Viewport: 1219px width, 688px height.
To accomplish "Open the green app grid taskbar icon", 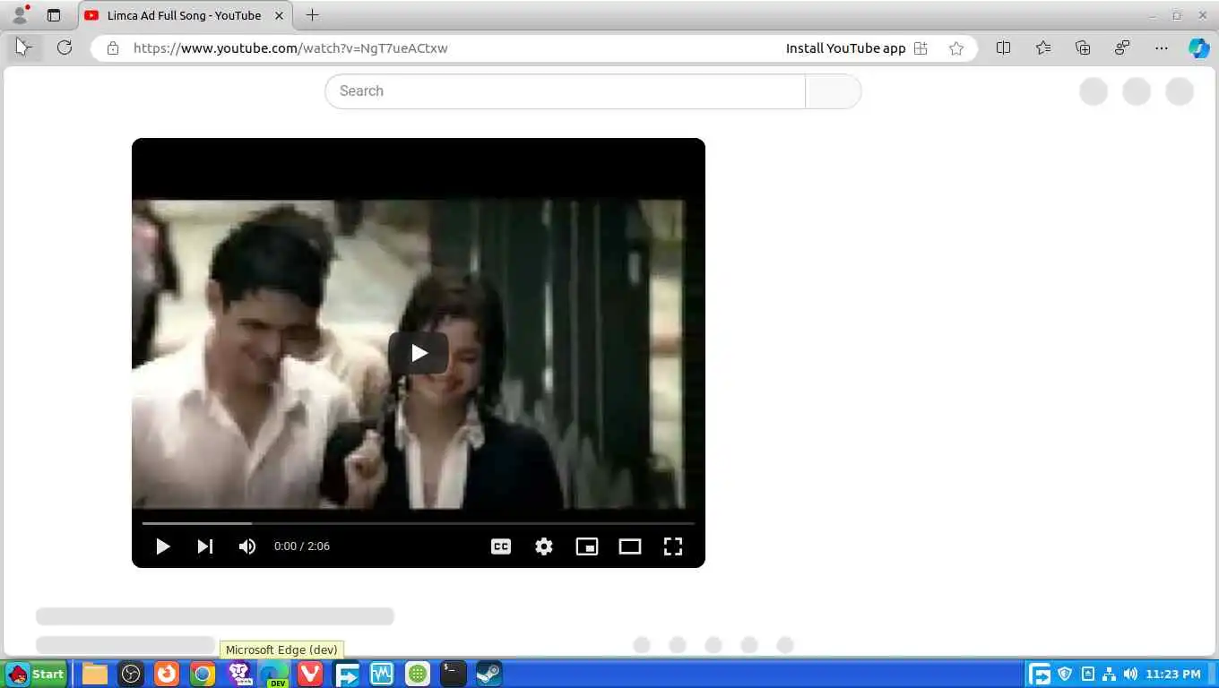I will [418, 674].
